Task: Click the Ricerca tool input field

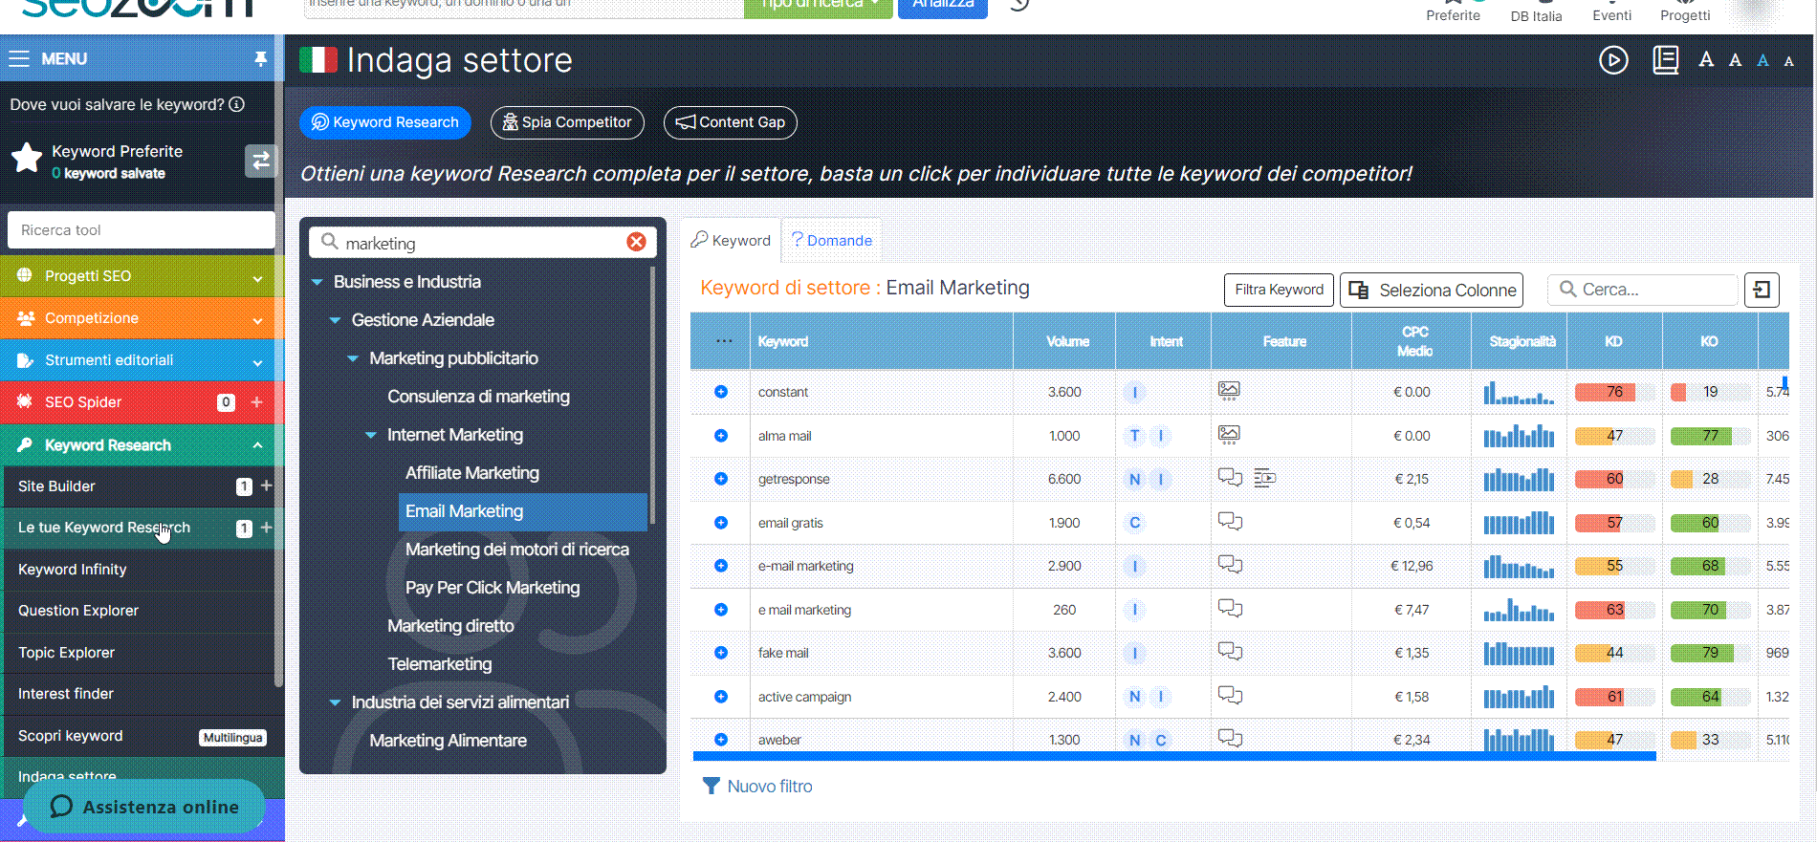Action: click(x=142, y=230)
